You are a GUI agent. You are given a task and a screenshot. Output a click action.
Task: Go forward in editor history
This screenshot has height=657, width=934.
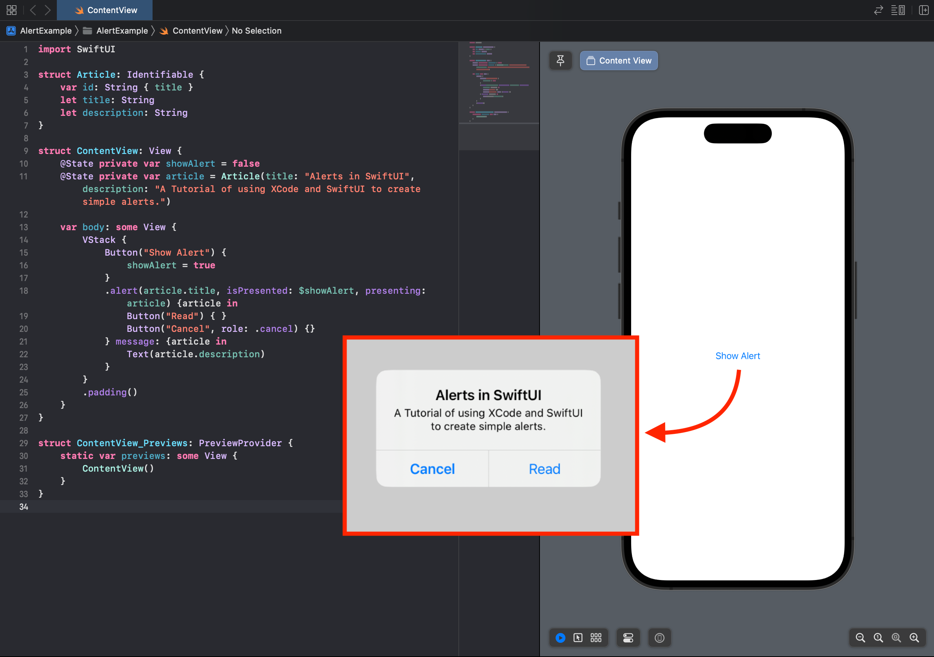[x=47, y=10]
